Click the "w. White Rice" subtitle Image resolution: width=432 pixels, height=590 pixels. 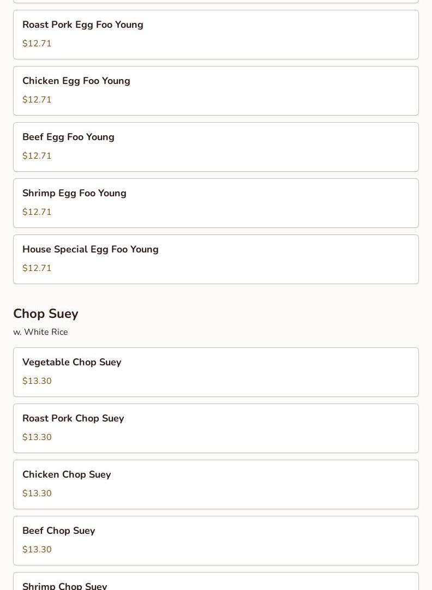click(40, 332)
